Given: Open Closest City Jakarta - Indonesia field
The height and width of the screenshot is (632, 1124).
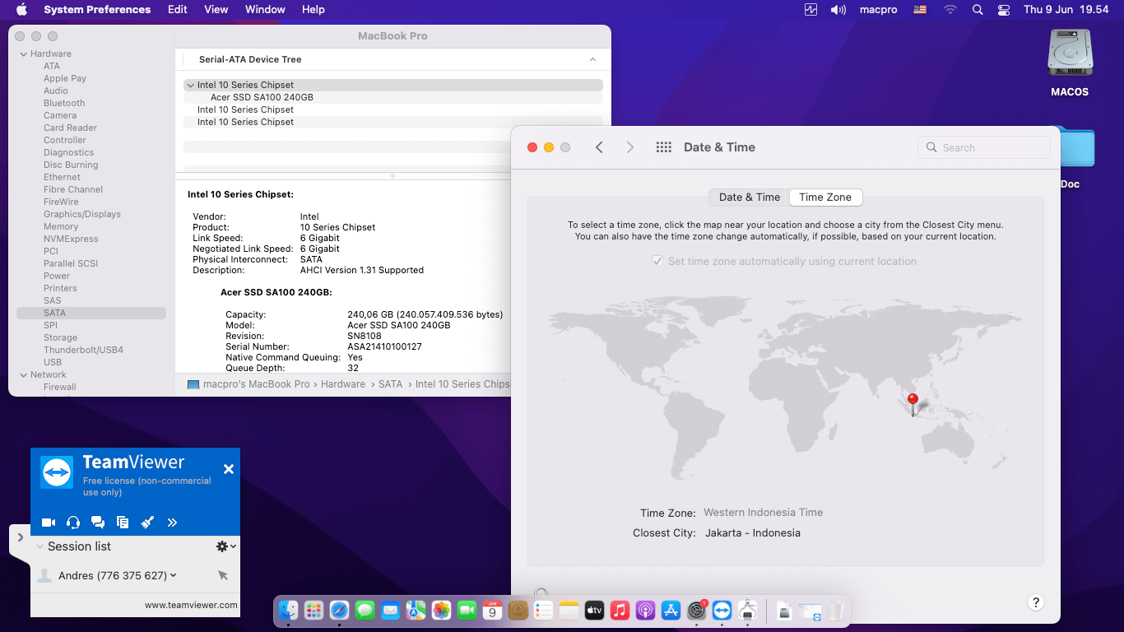Looking at the screenshot, I should tap(753, 533).
